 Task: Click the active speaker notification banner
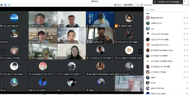pyautogui.click(x=168, y=2)
